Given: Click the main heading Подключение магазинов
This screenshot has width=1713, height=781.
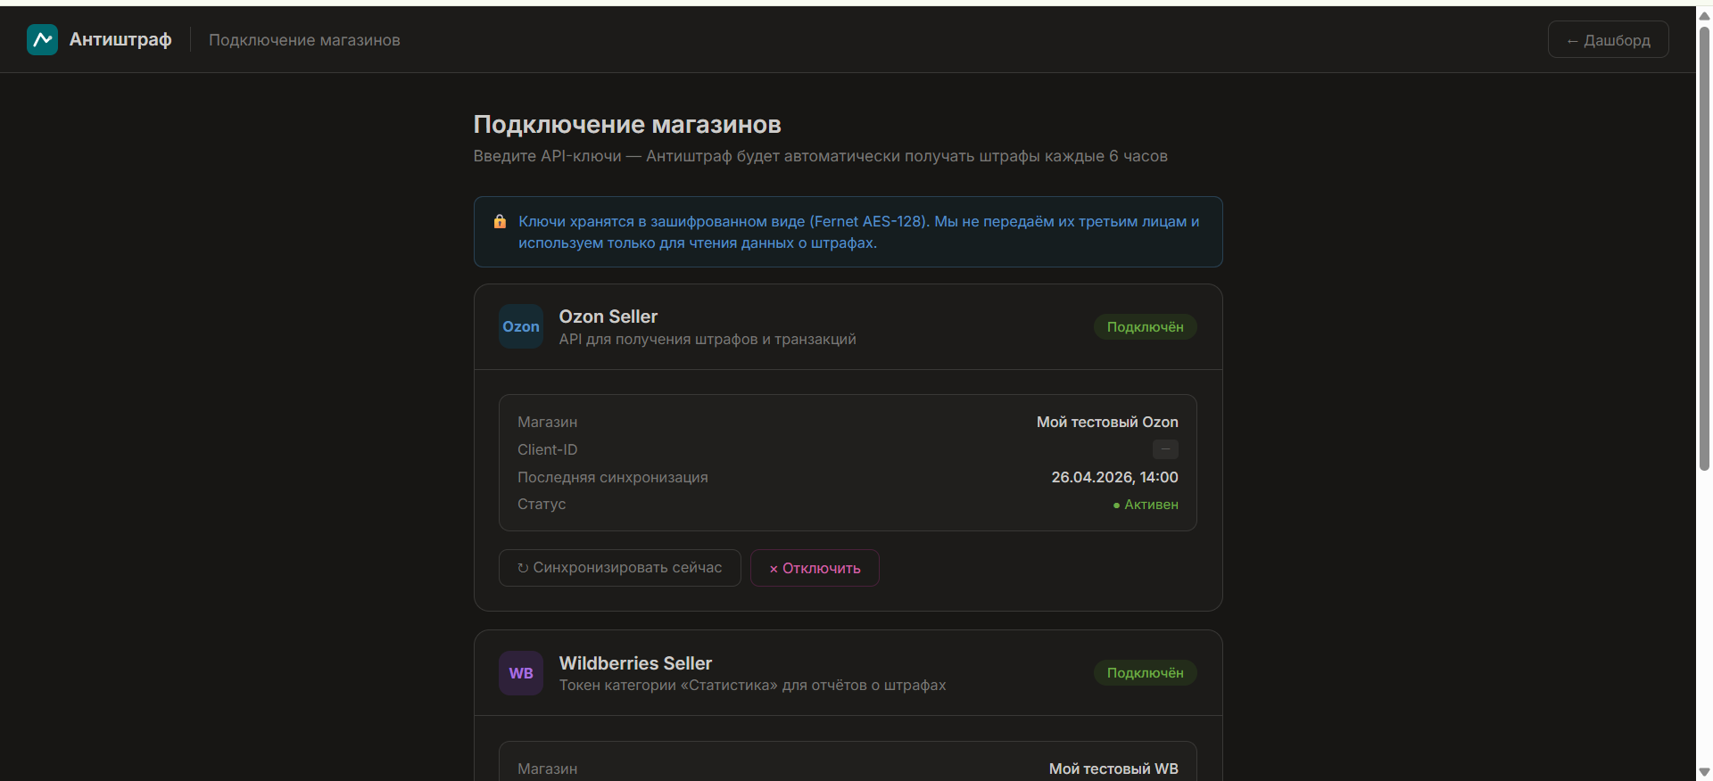Looking at the screenshot, I should [x=627, y=125].
